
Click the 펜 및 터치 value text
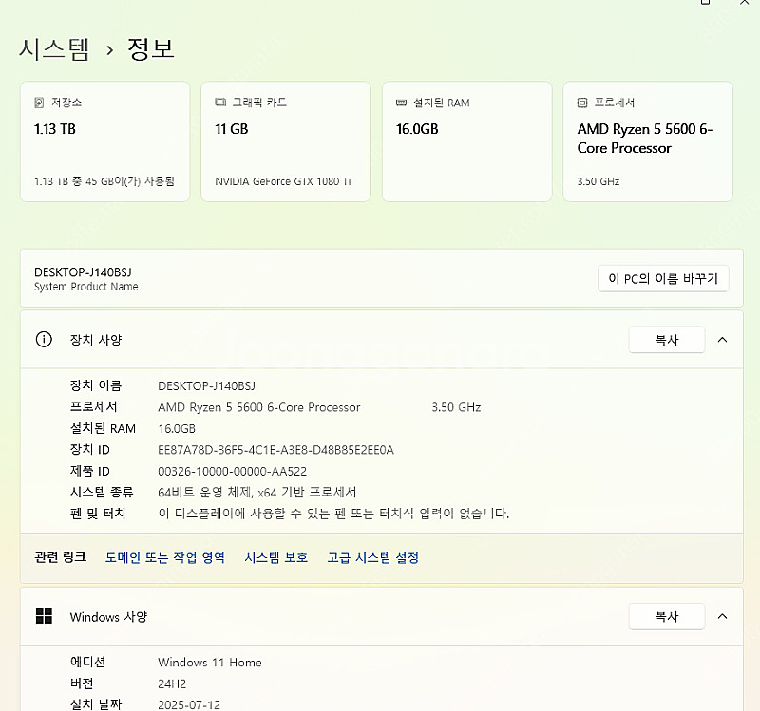point(333,514)
